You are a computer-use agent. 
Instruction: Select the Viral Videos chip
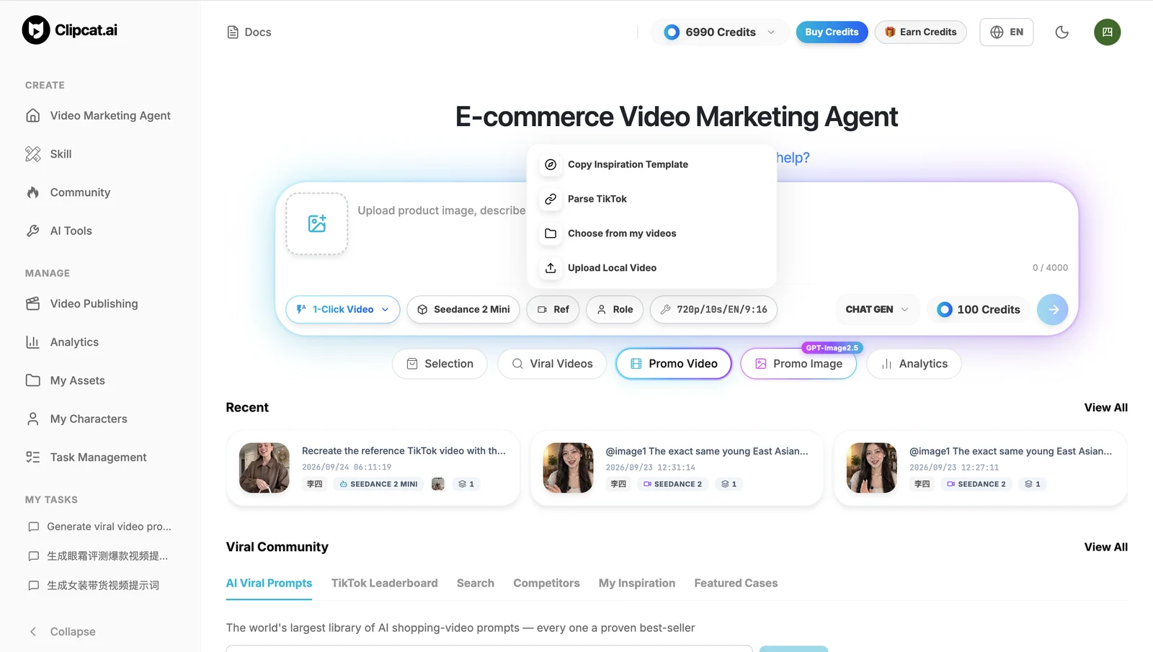point(552,365)
